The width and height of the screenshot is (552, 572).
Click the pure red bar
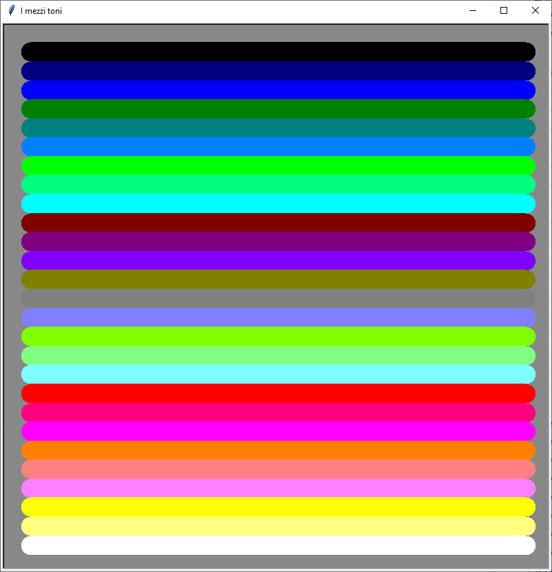click(278, 393)
